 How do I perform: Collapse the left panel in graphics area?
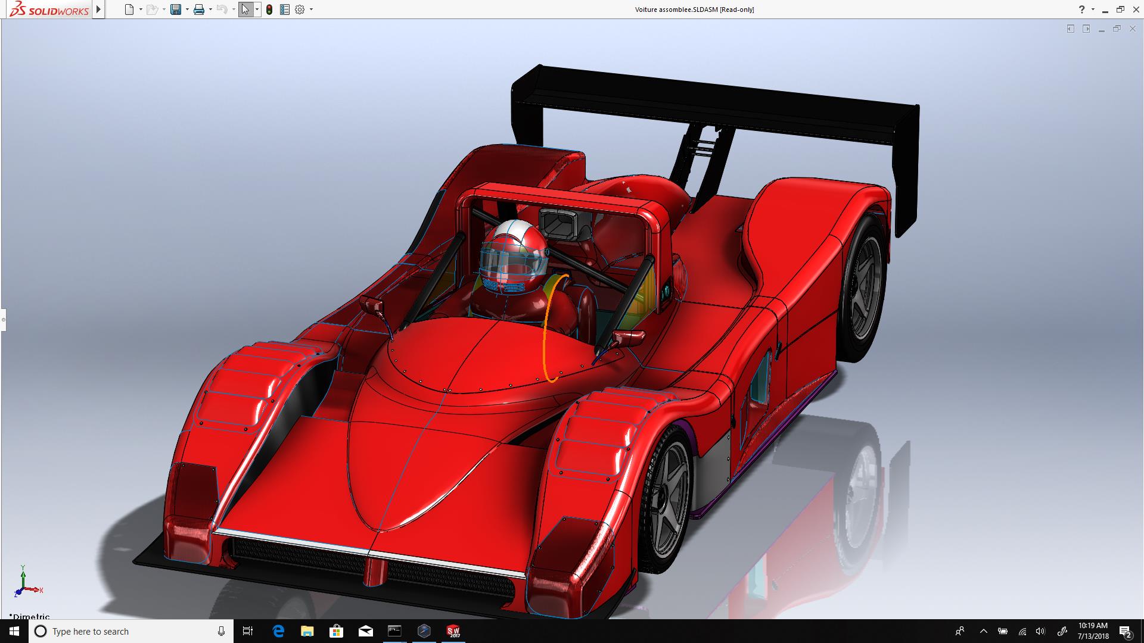[x=1071, y=29]
